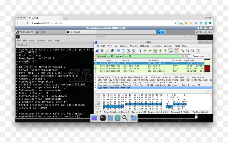Open the Analyze menu
Screen dimensions: 228x143
(134, 46)
